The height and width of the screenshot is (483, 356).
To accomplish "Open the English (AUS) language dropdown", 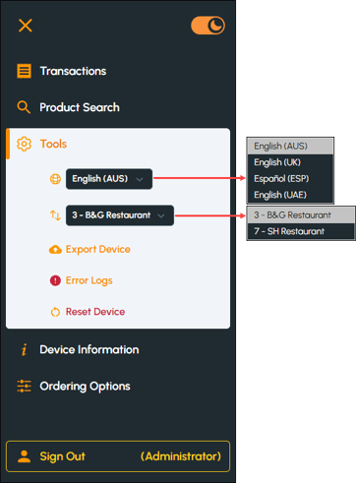I will [109, 179].
